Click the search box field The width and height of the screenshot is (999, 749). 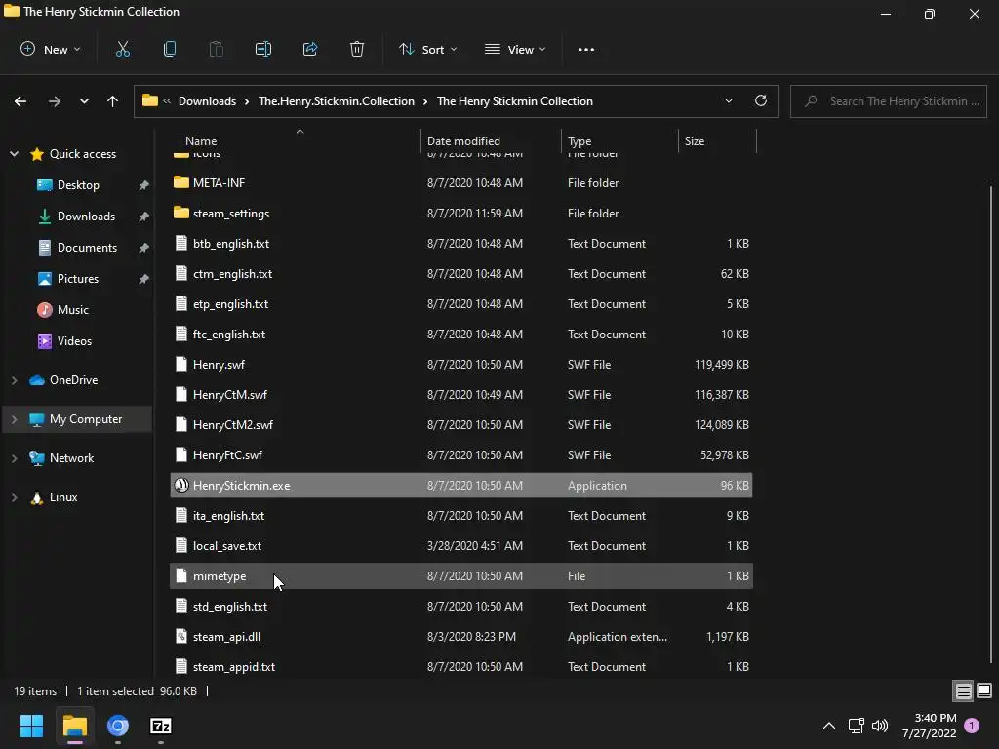point(889,101)
